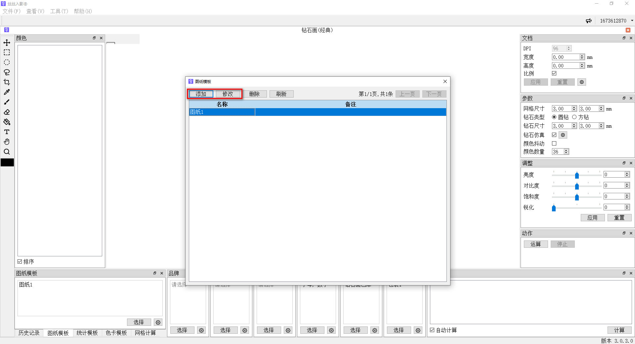The width and height of the screenshot is (635, 344).
Task: Click the announcement megaphone icon
Action: (589, 21)
